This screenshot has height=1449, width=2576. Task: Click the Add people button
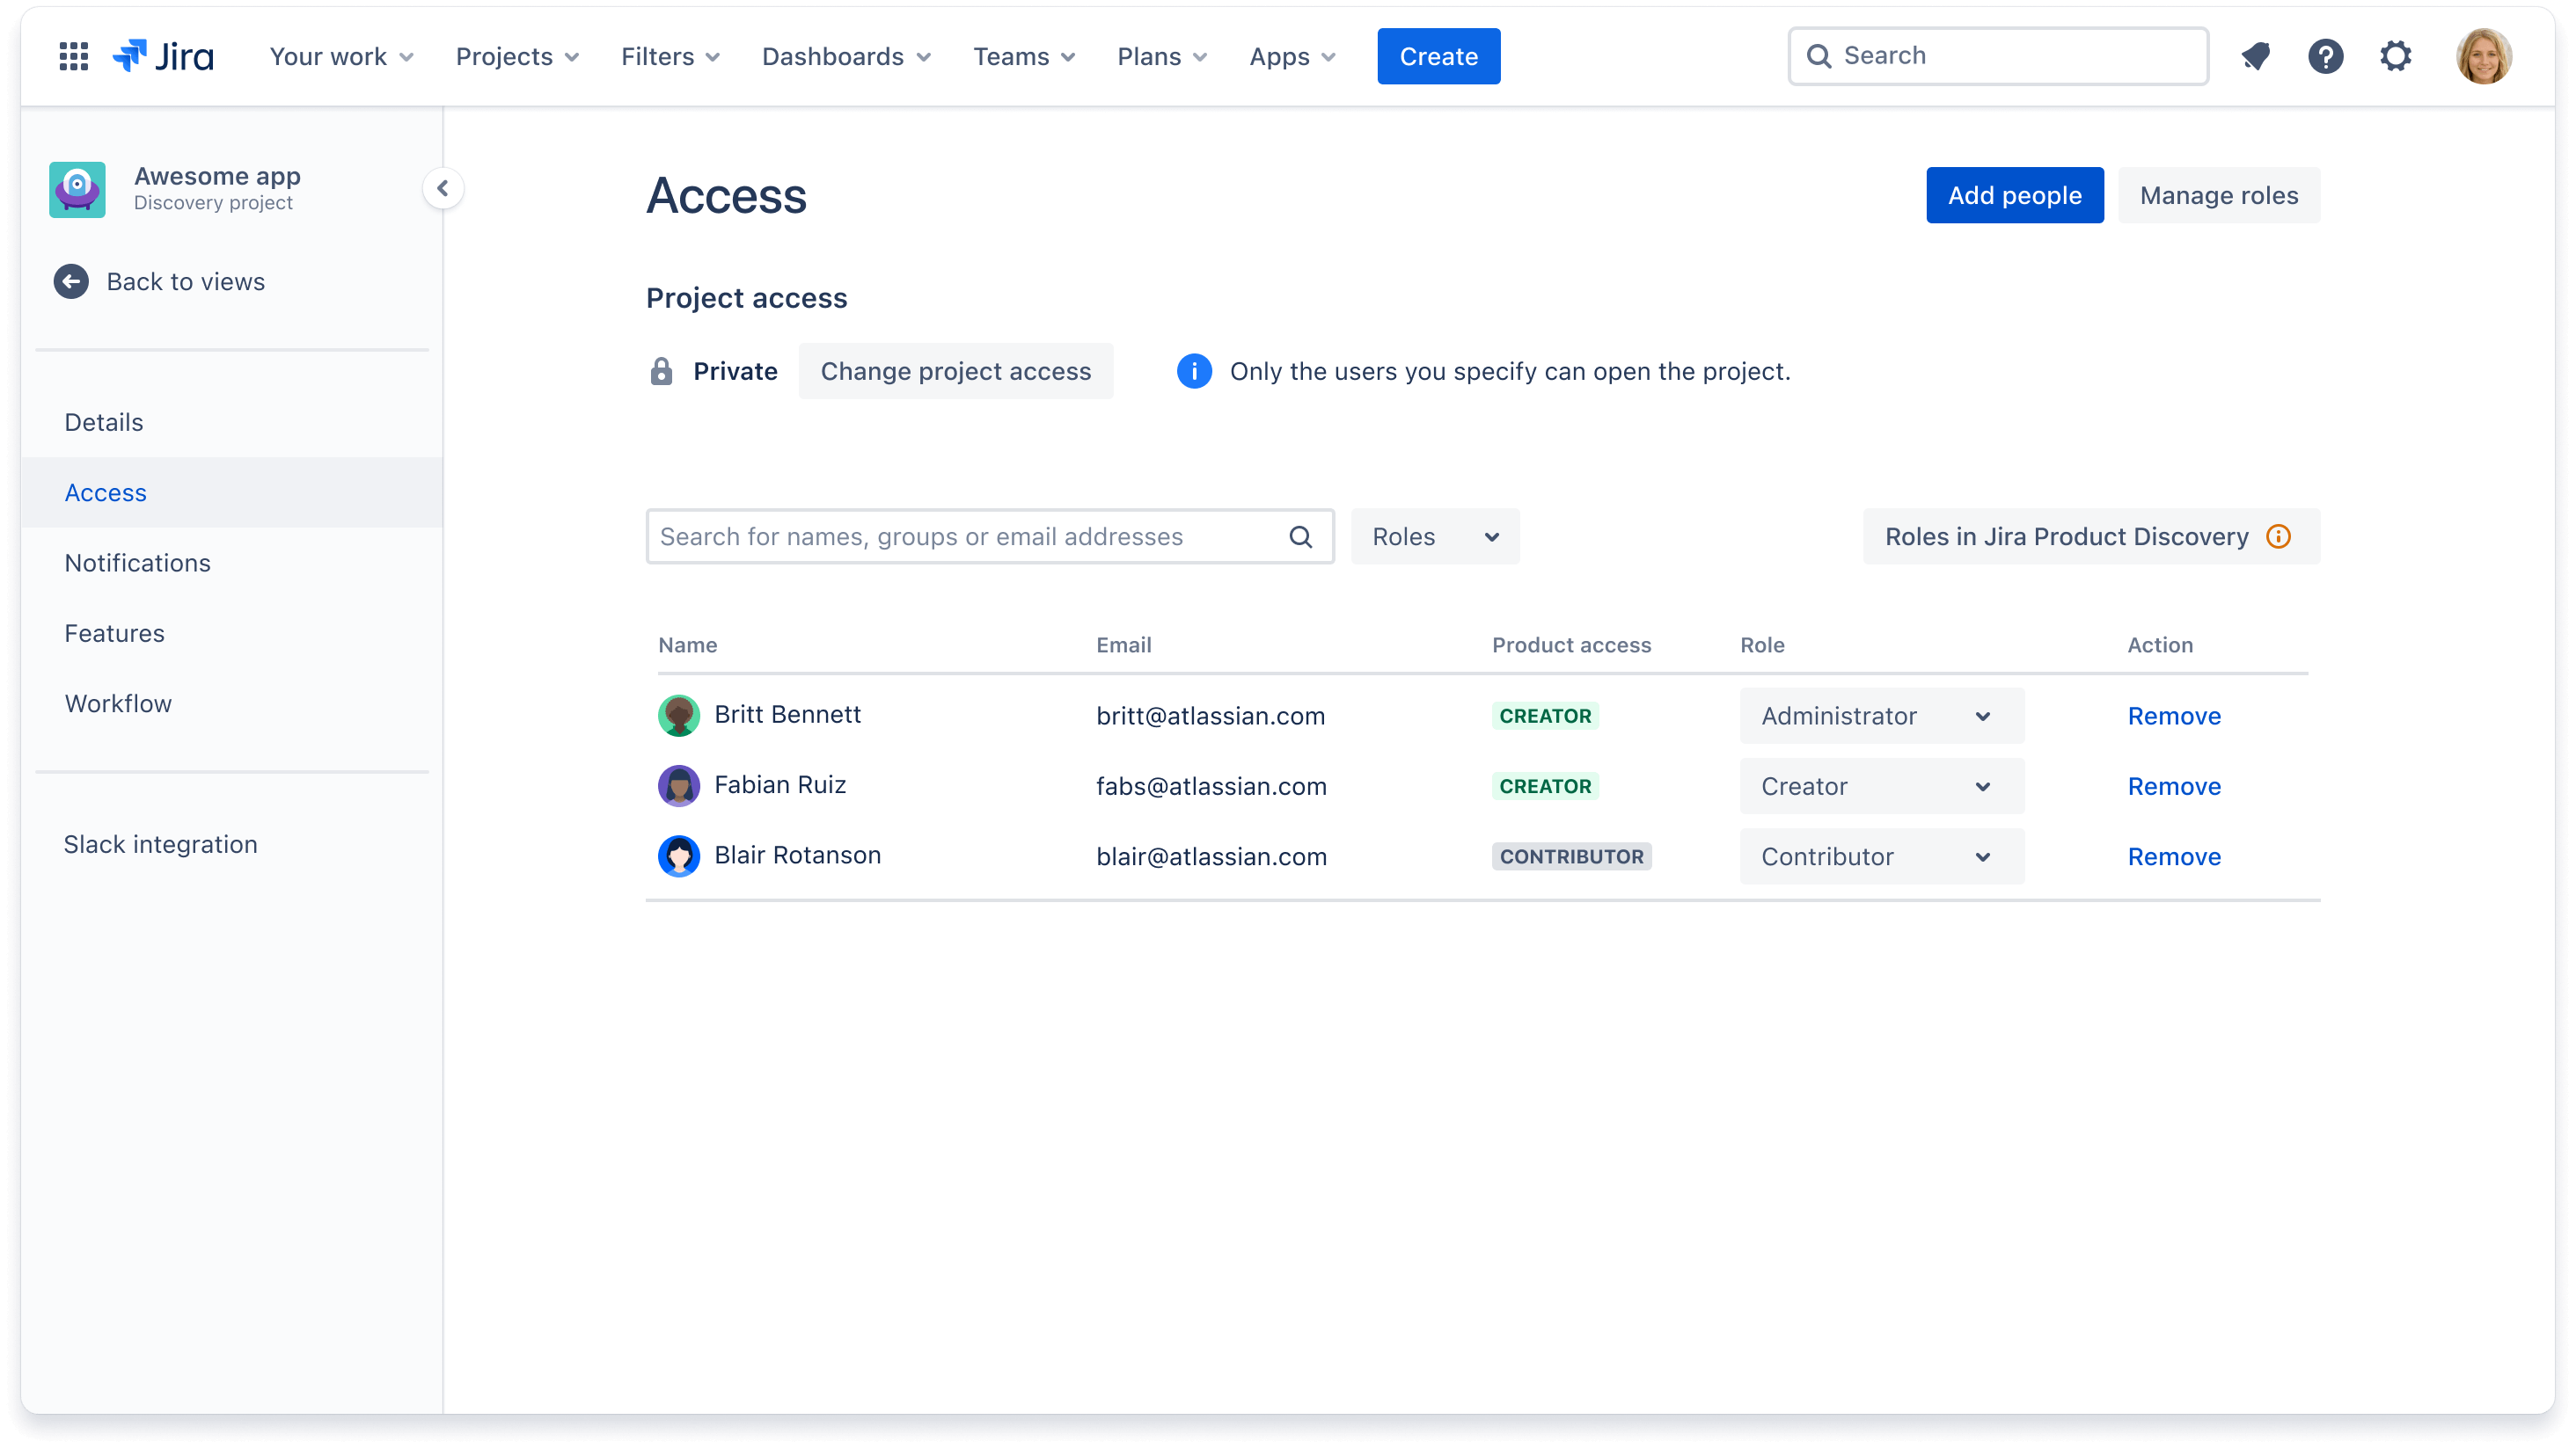[x=2016, y=194]
